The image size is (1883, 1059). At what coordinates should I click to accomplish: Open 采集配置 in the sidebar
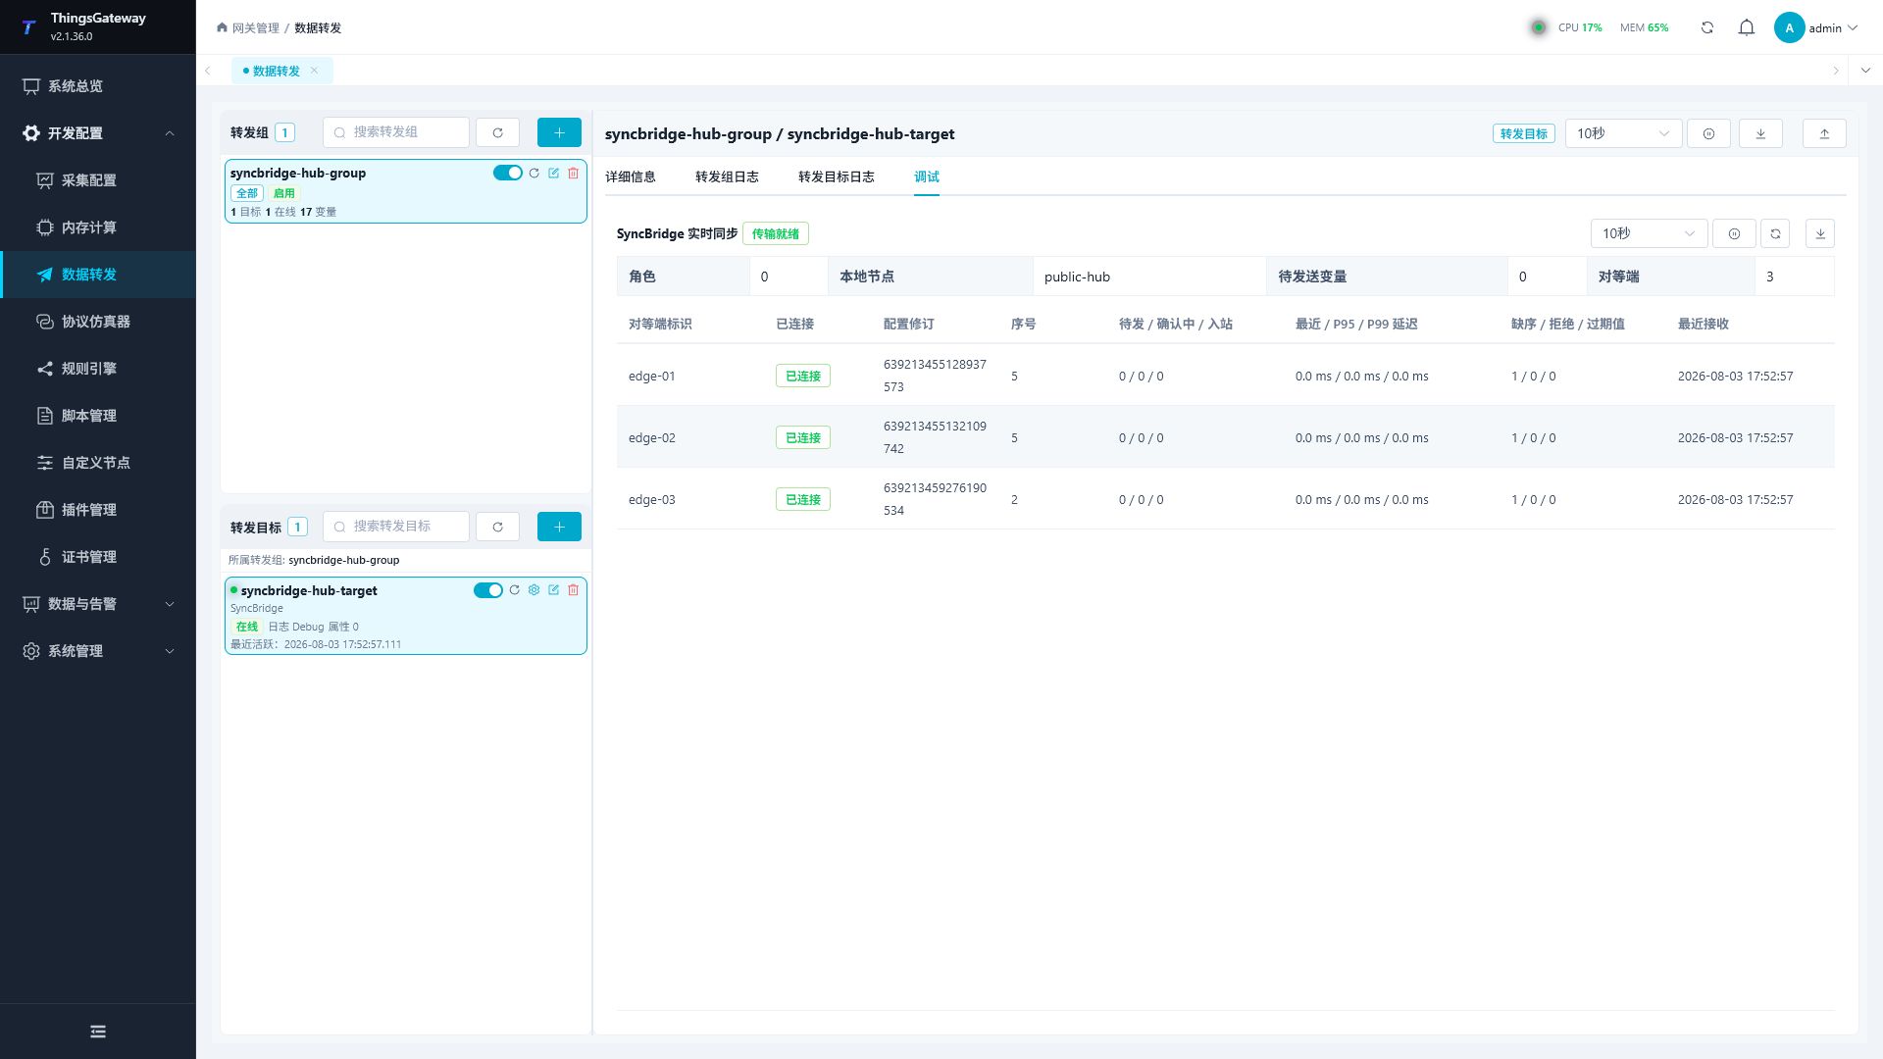[x=98, y=180]
